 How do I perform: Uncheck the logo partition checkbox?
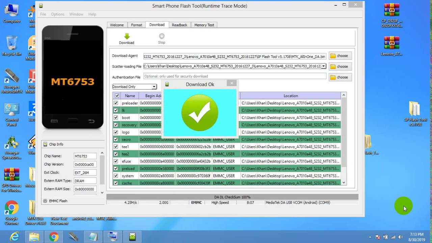point(116,132)
